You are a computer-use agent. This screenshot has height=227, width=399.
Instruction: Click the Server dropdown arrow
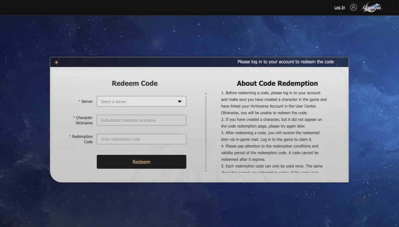point(180,101)
